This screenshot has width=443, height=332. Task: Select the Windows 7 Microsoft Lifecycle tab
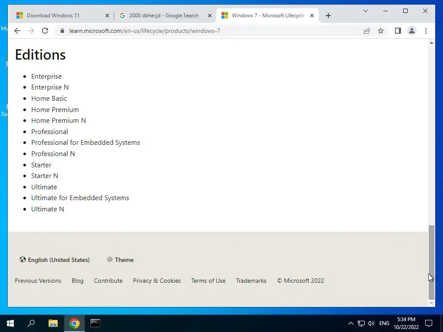(x=267, y=16)
